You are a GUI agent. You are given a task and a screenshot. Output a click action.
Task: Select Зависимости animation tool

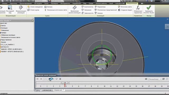(x=87, y=13)
